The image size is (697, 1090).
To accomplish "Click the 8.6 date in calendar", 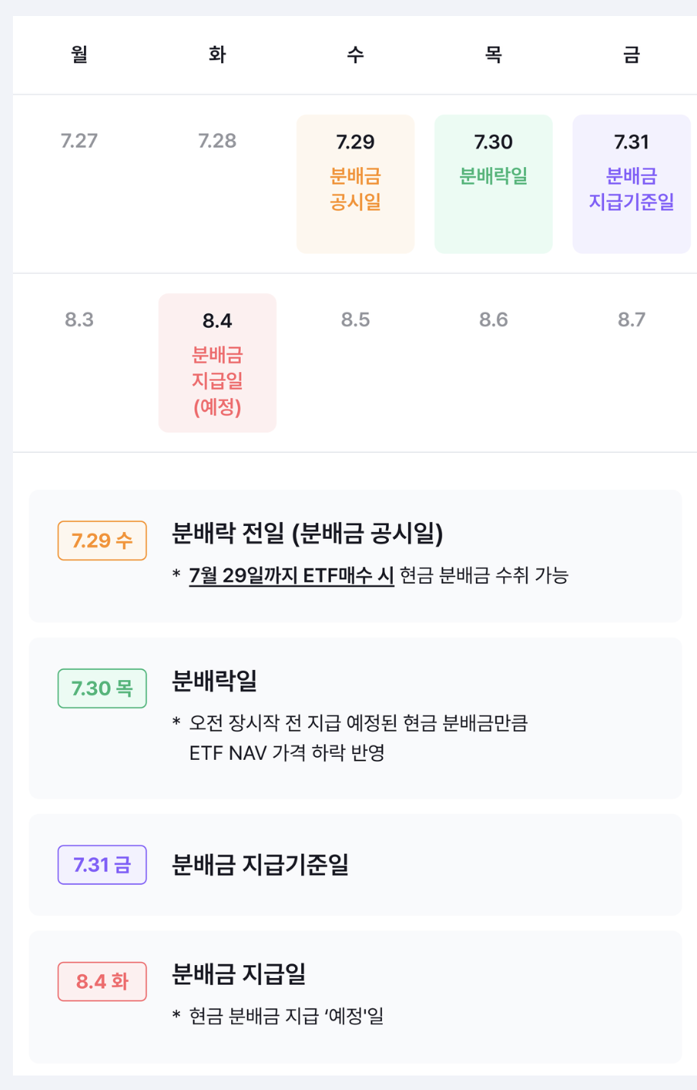I will tap(493, 320).
